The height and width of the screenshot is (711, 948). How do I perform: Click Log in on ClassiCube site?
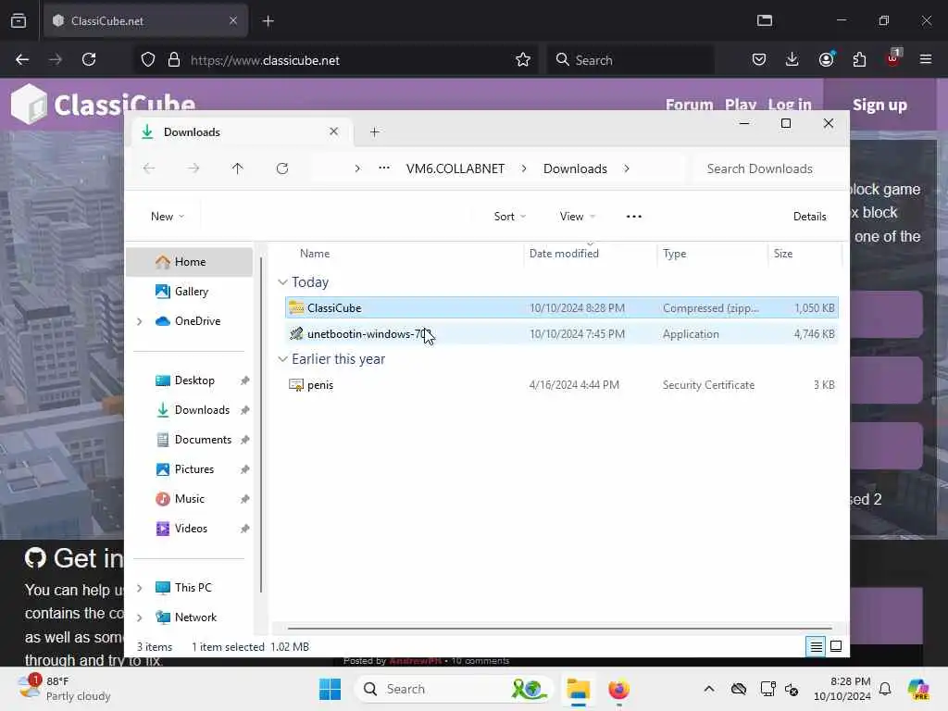[790, 105]
